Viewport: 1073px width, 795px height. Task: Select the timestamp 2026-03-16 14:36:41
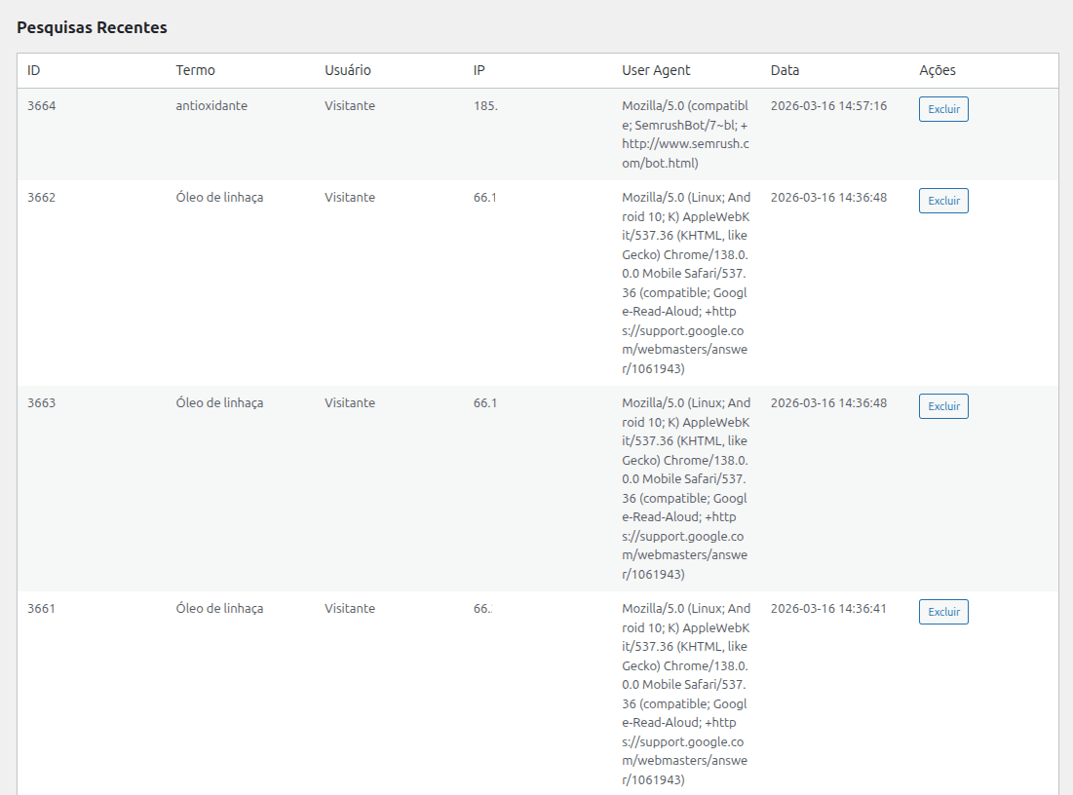tap(828, 609)
